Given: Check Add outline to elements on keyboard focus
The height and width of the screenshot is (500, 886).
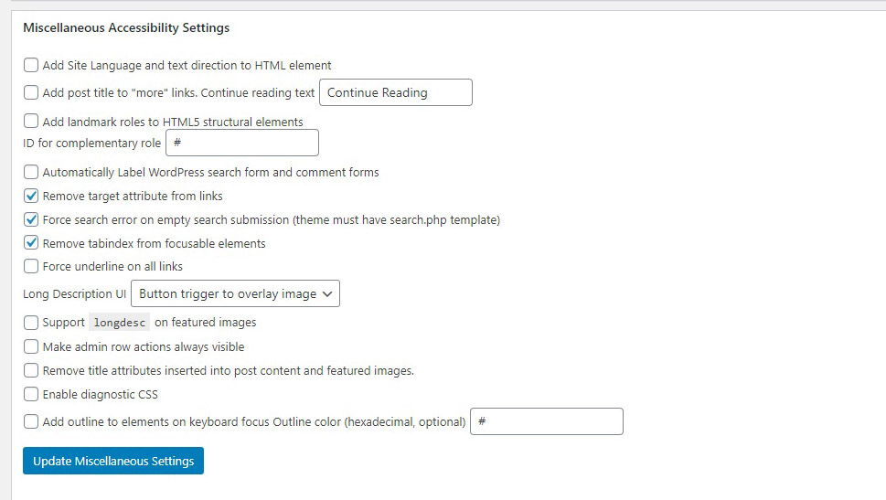Looking at the screenshot, I should tap(31, 421).
